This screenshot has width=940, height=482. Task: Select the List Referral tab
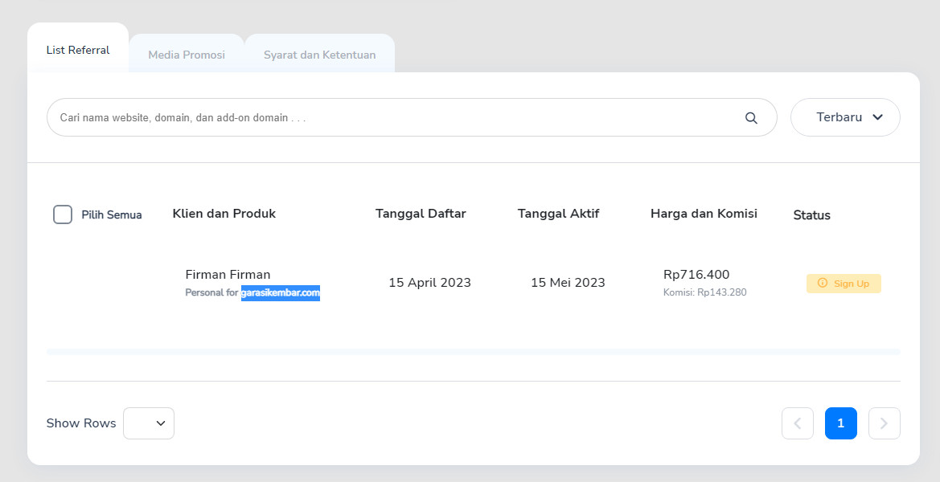pos(78,50)
